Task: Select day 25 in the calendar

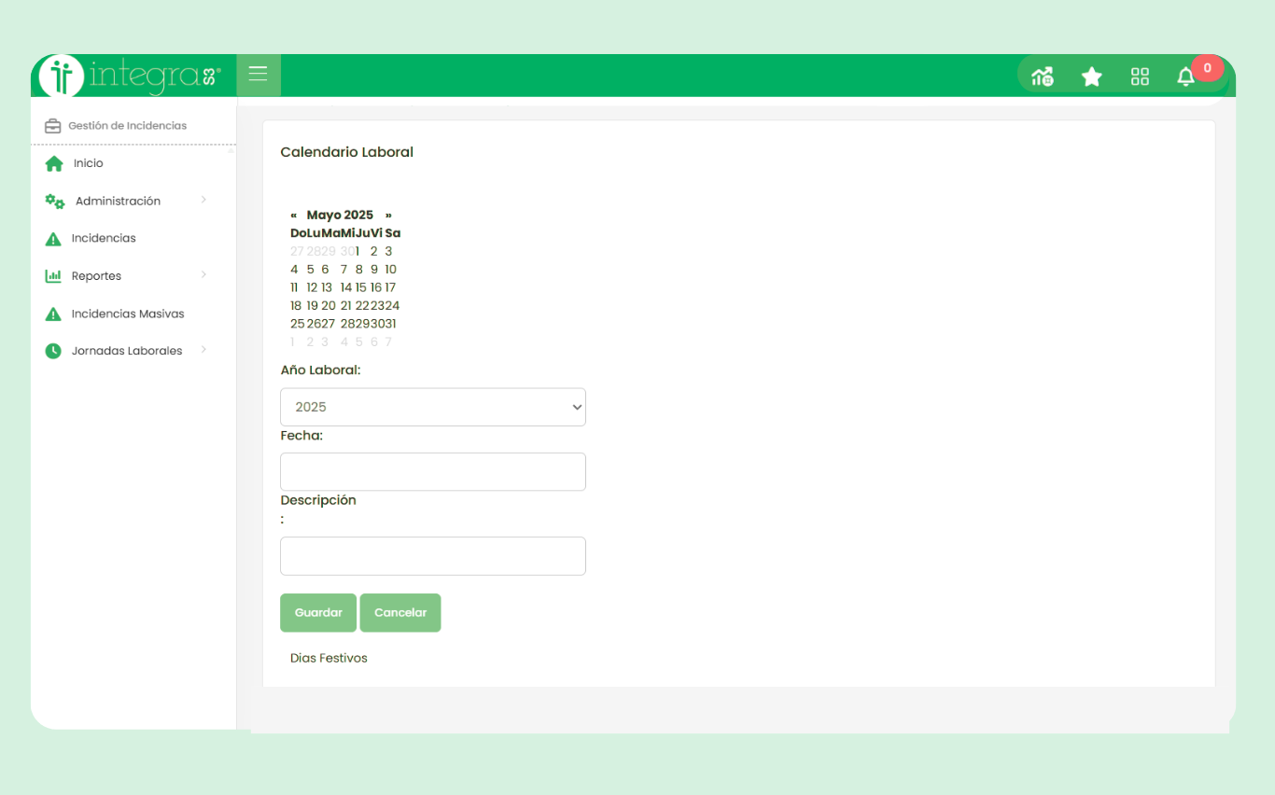Action: [298, 324]
